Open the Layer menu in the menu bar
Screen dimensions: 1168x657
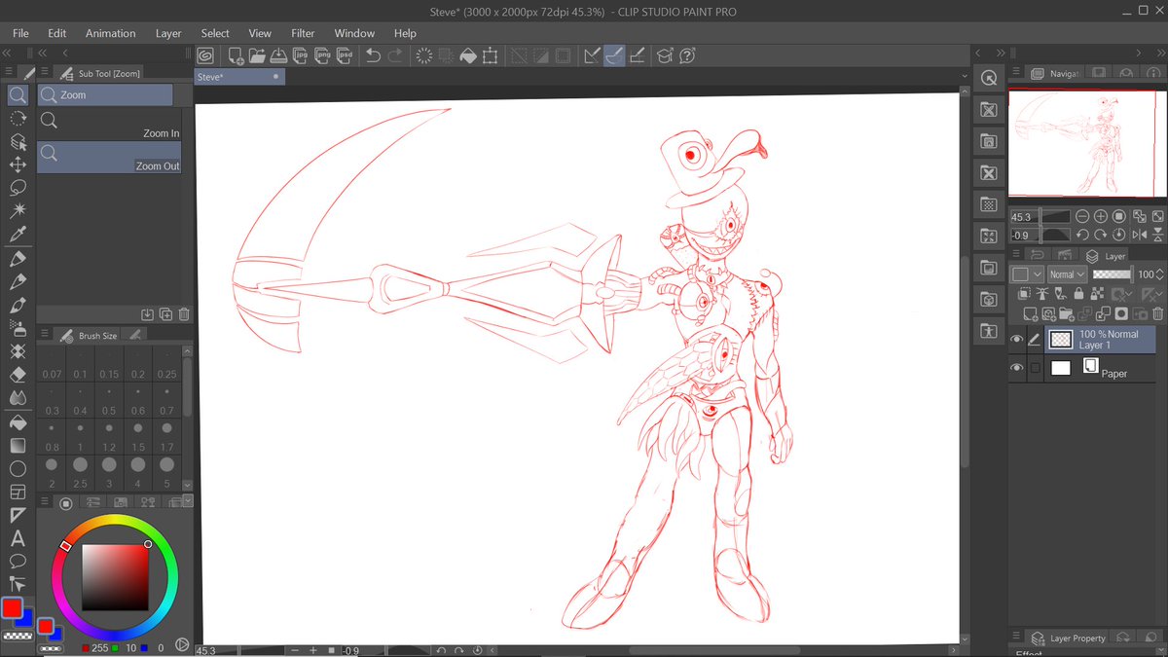tap(168, 33)
